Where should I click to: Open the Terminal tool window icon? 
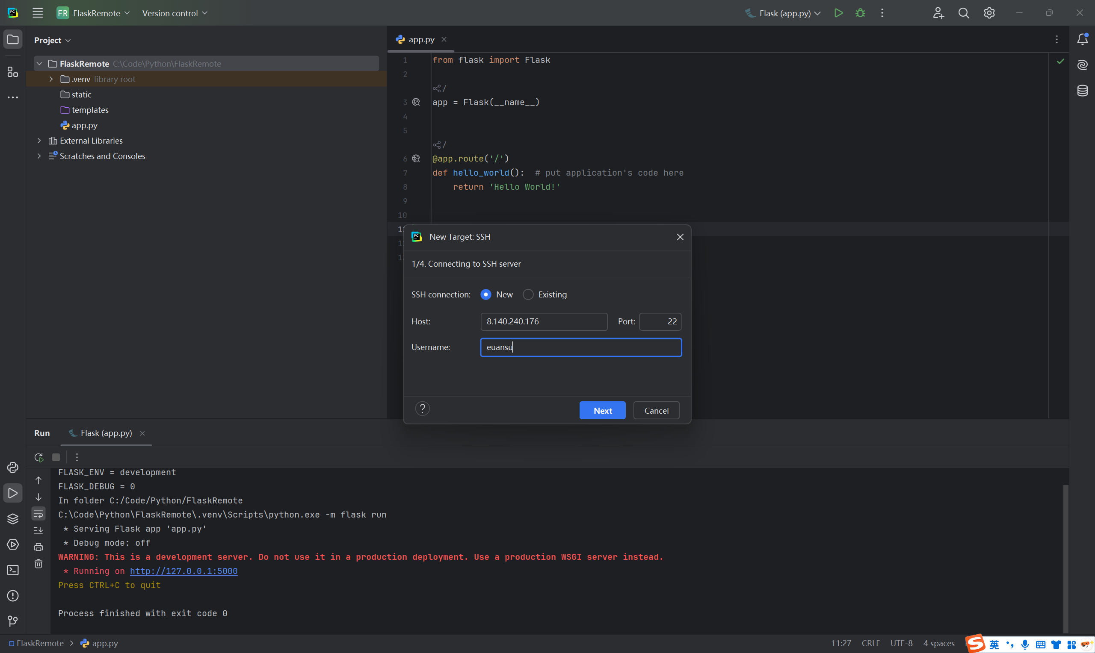13,570
